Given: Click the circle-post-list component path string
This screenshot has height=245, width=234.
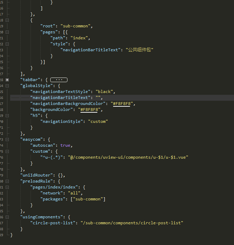Looking at the screenshot, I should point(132,223).
